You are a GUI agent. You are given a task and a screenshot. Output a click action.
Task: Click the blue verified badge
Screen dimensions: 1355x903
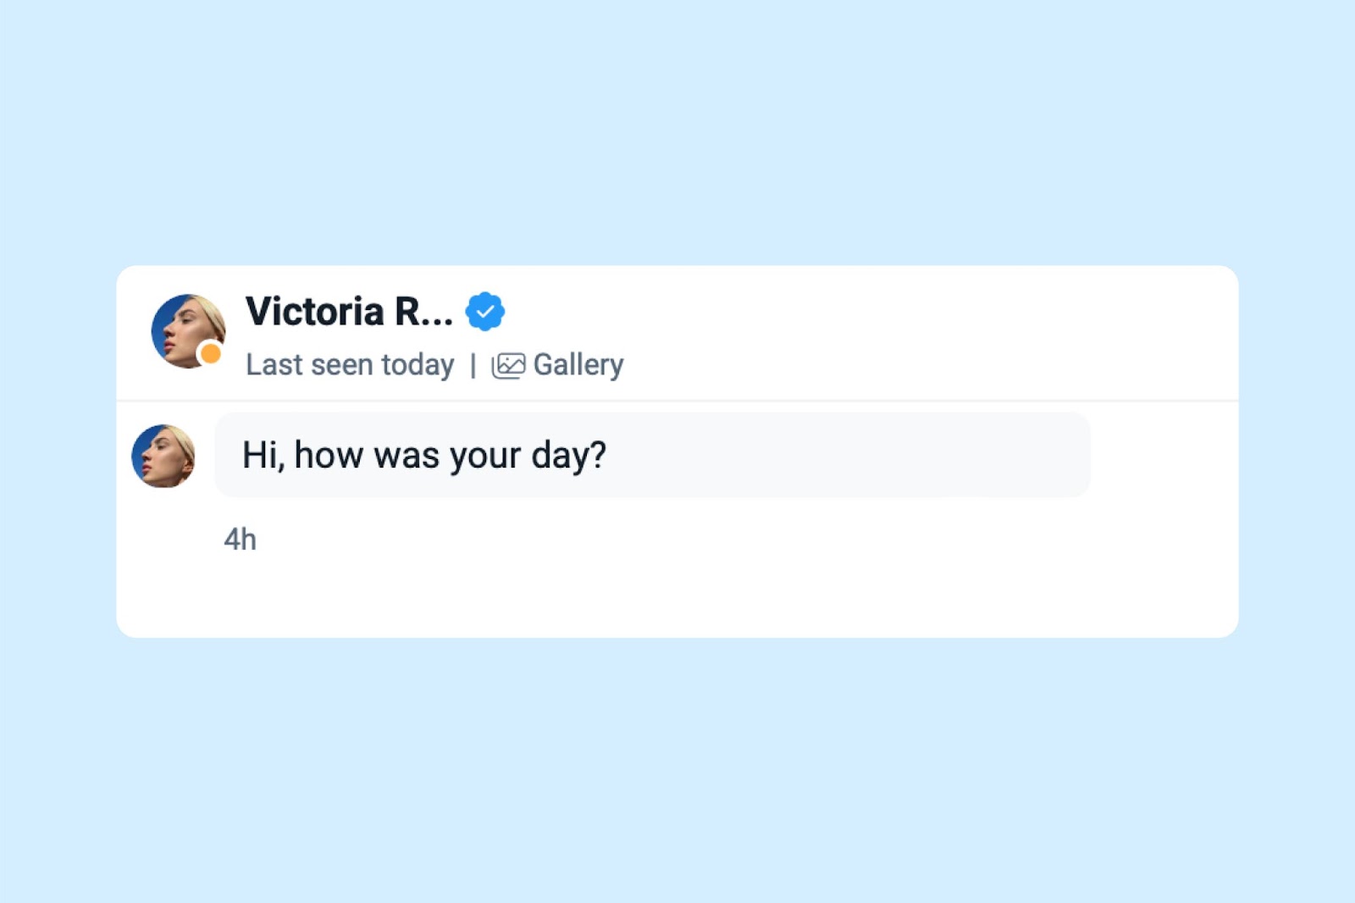coord(485,312)
